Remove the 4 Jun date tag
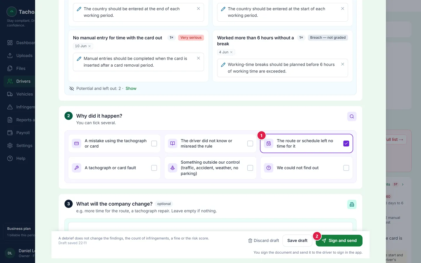 pos(231,52)
